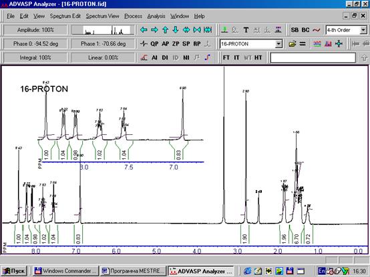370x277 pixels.
Task: Open the 16-PROTON spectrum dropdown
Action: (279, 44)
